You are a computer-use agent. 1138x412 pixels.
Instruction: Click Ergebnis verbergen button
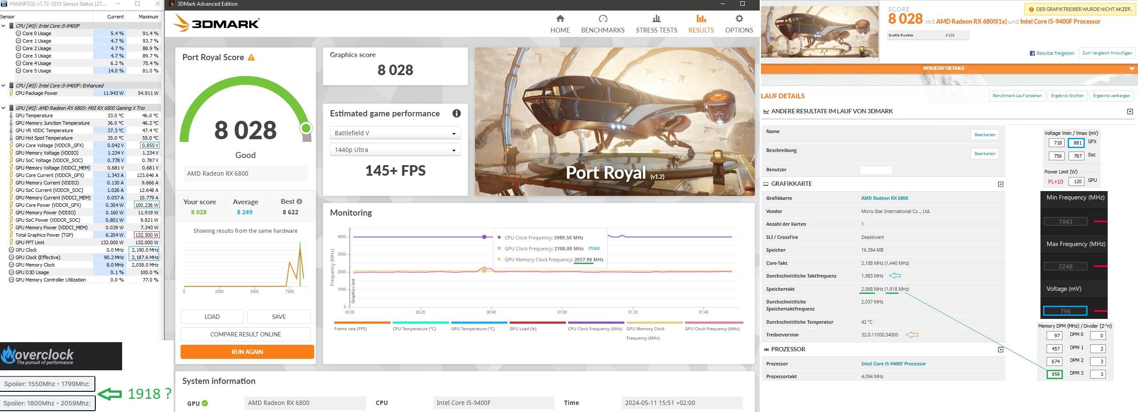(1112, 96)
